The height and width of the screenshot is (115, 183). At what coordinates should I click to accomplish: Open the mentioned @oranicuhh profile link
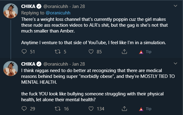pyautogui.click(x=58, y=13)
